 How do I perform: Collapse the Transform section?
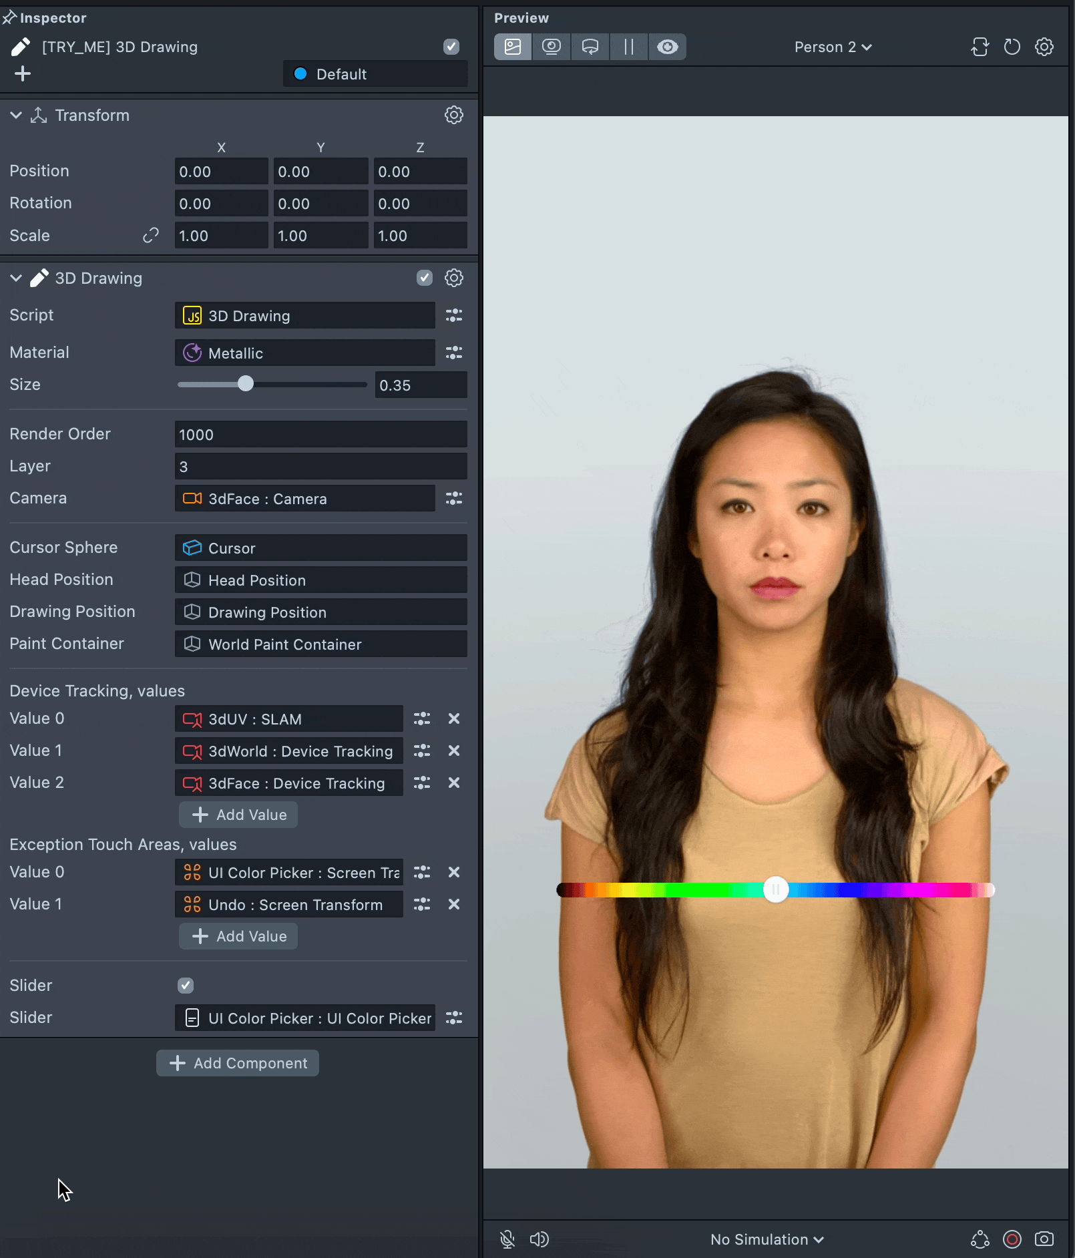click(16, 115)
